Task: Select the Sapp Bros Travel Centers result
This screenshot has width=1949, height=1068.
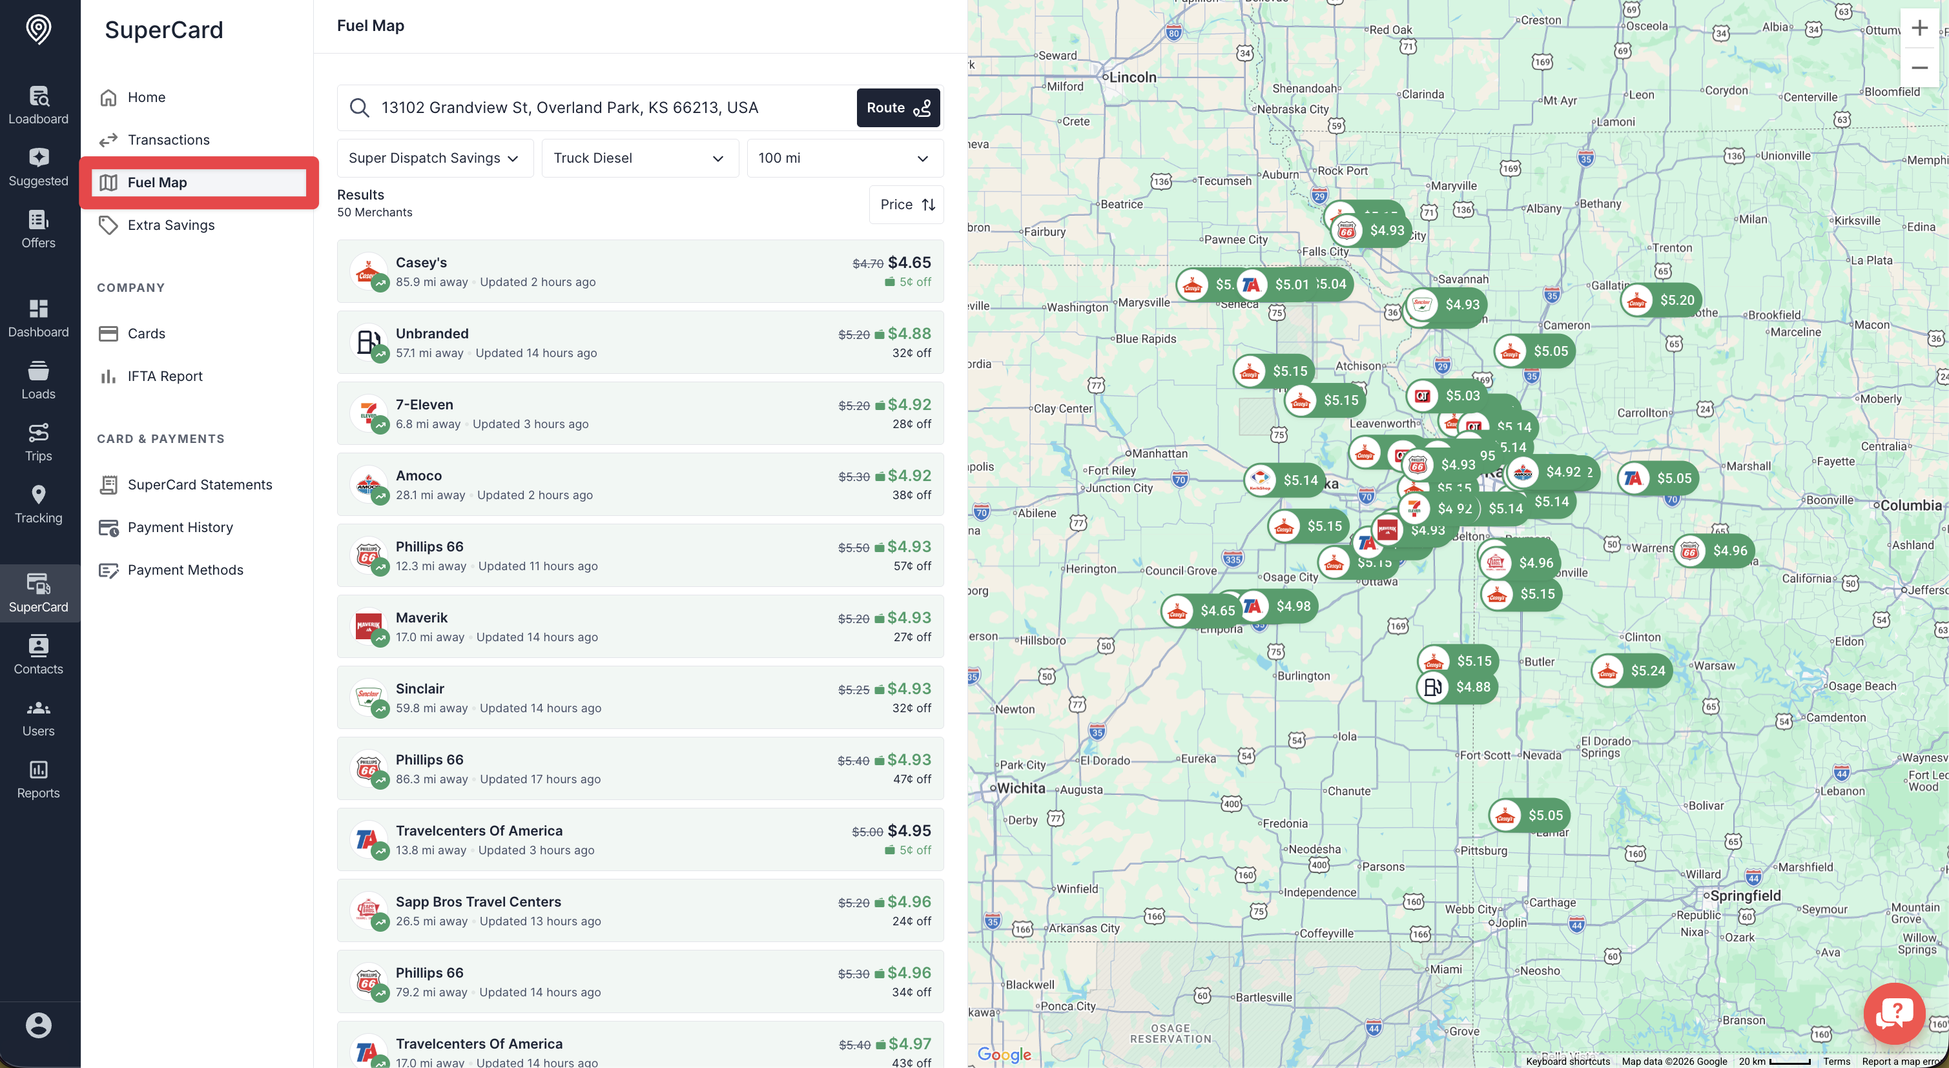Action: [x=640, y=910]
